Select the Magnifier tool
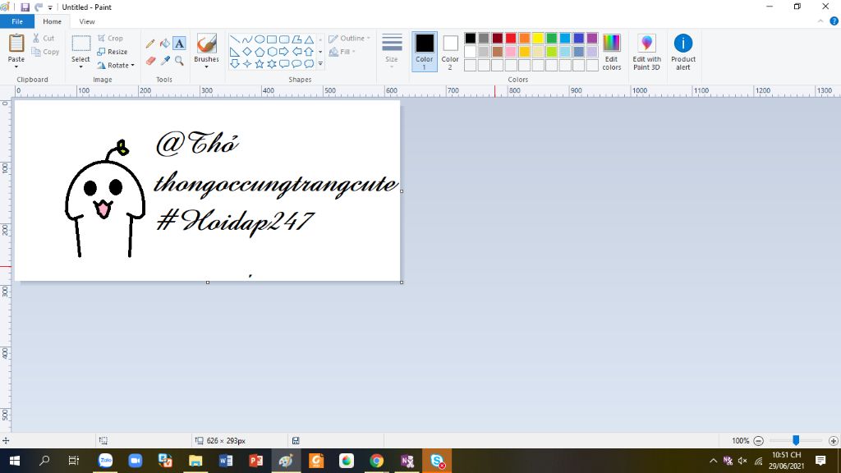Screen dimensions: 841x473 (179, 61)
